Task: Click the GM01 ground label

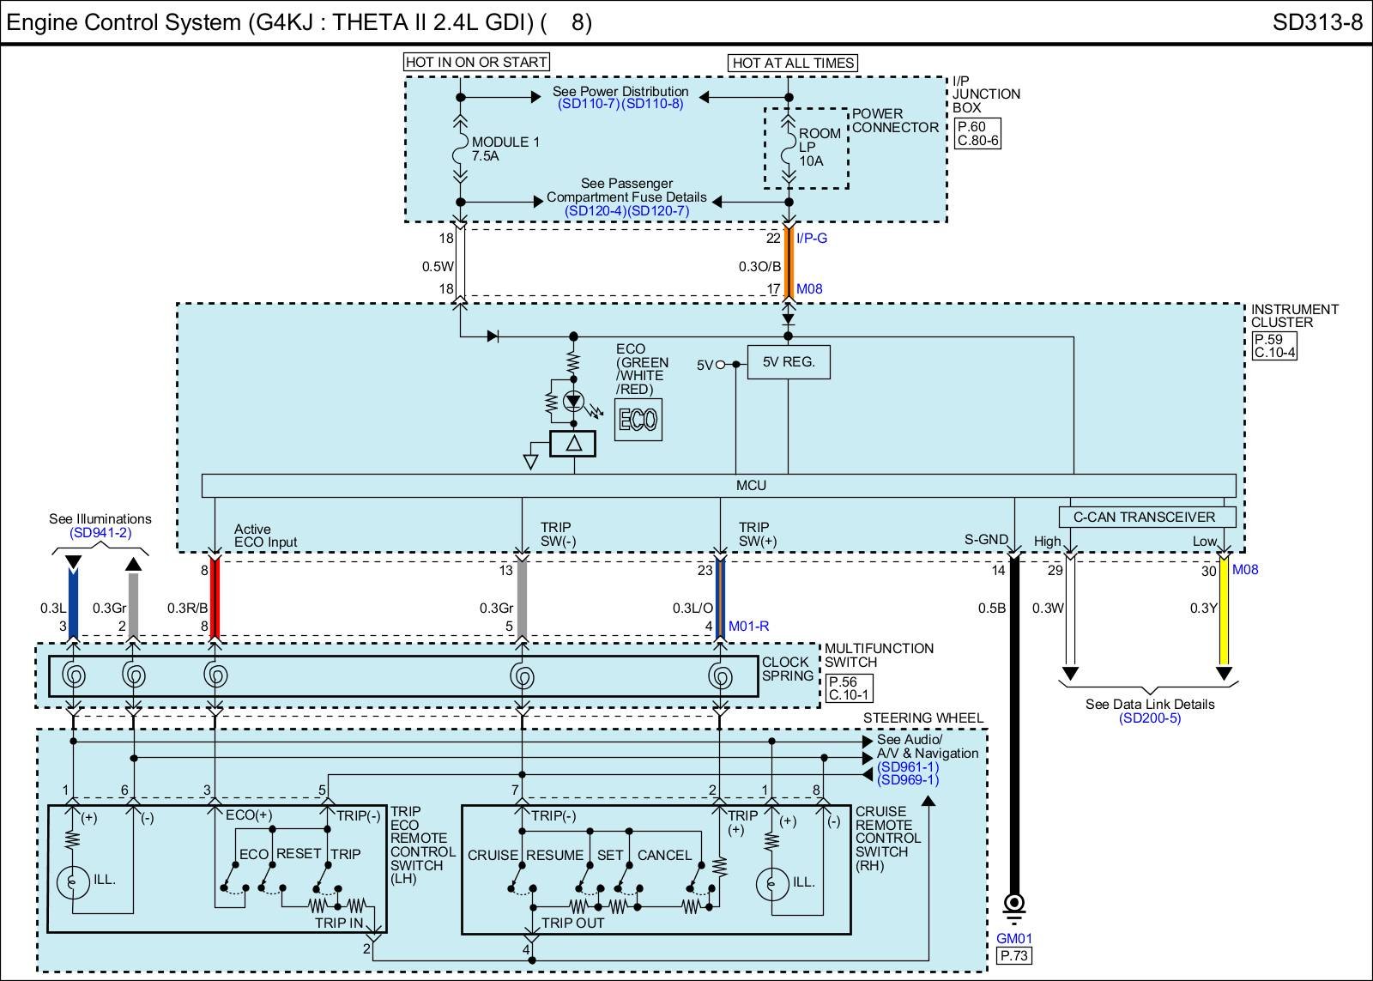Action: point(1014,939)
